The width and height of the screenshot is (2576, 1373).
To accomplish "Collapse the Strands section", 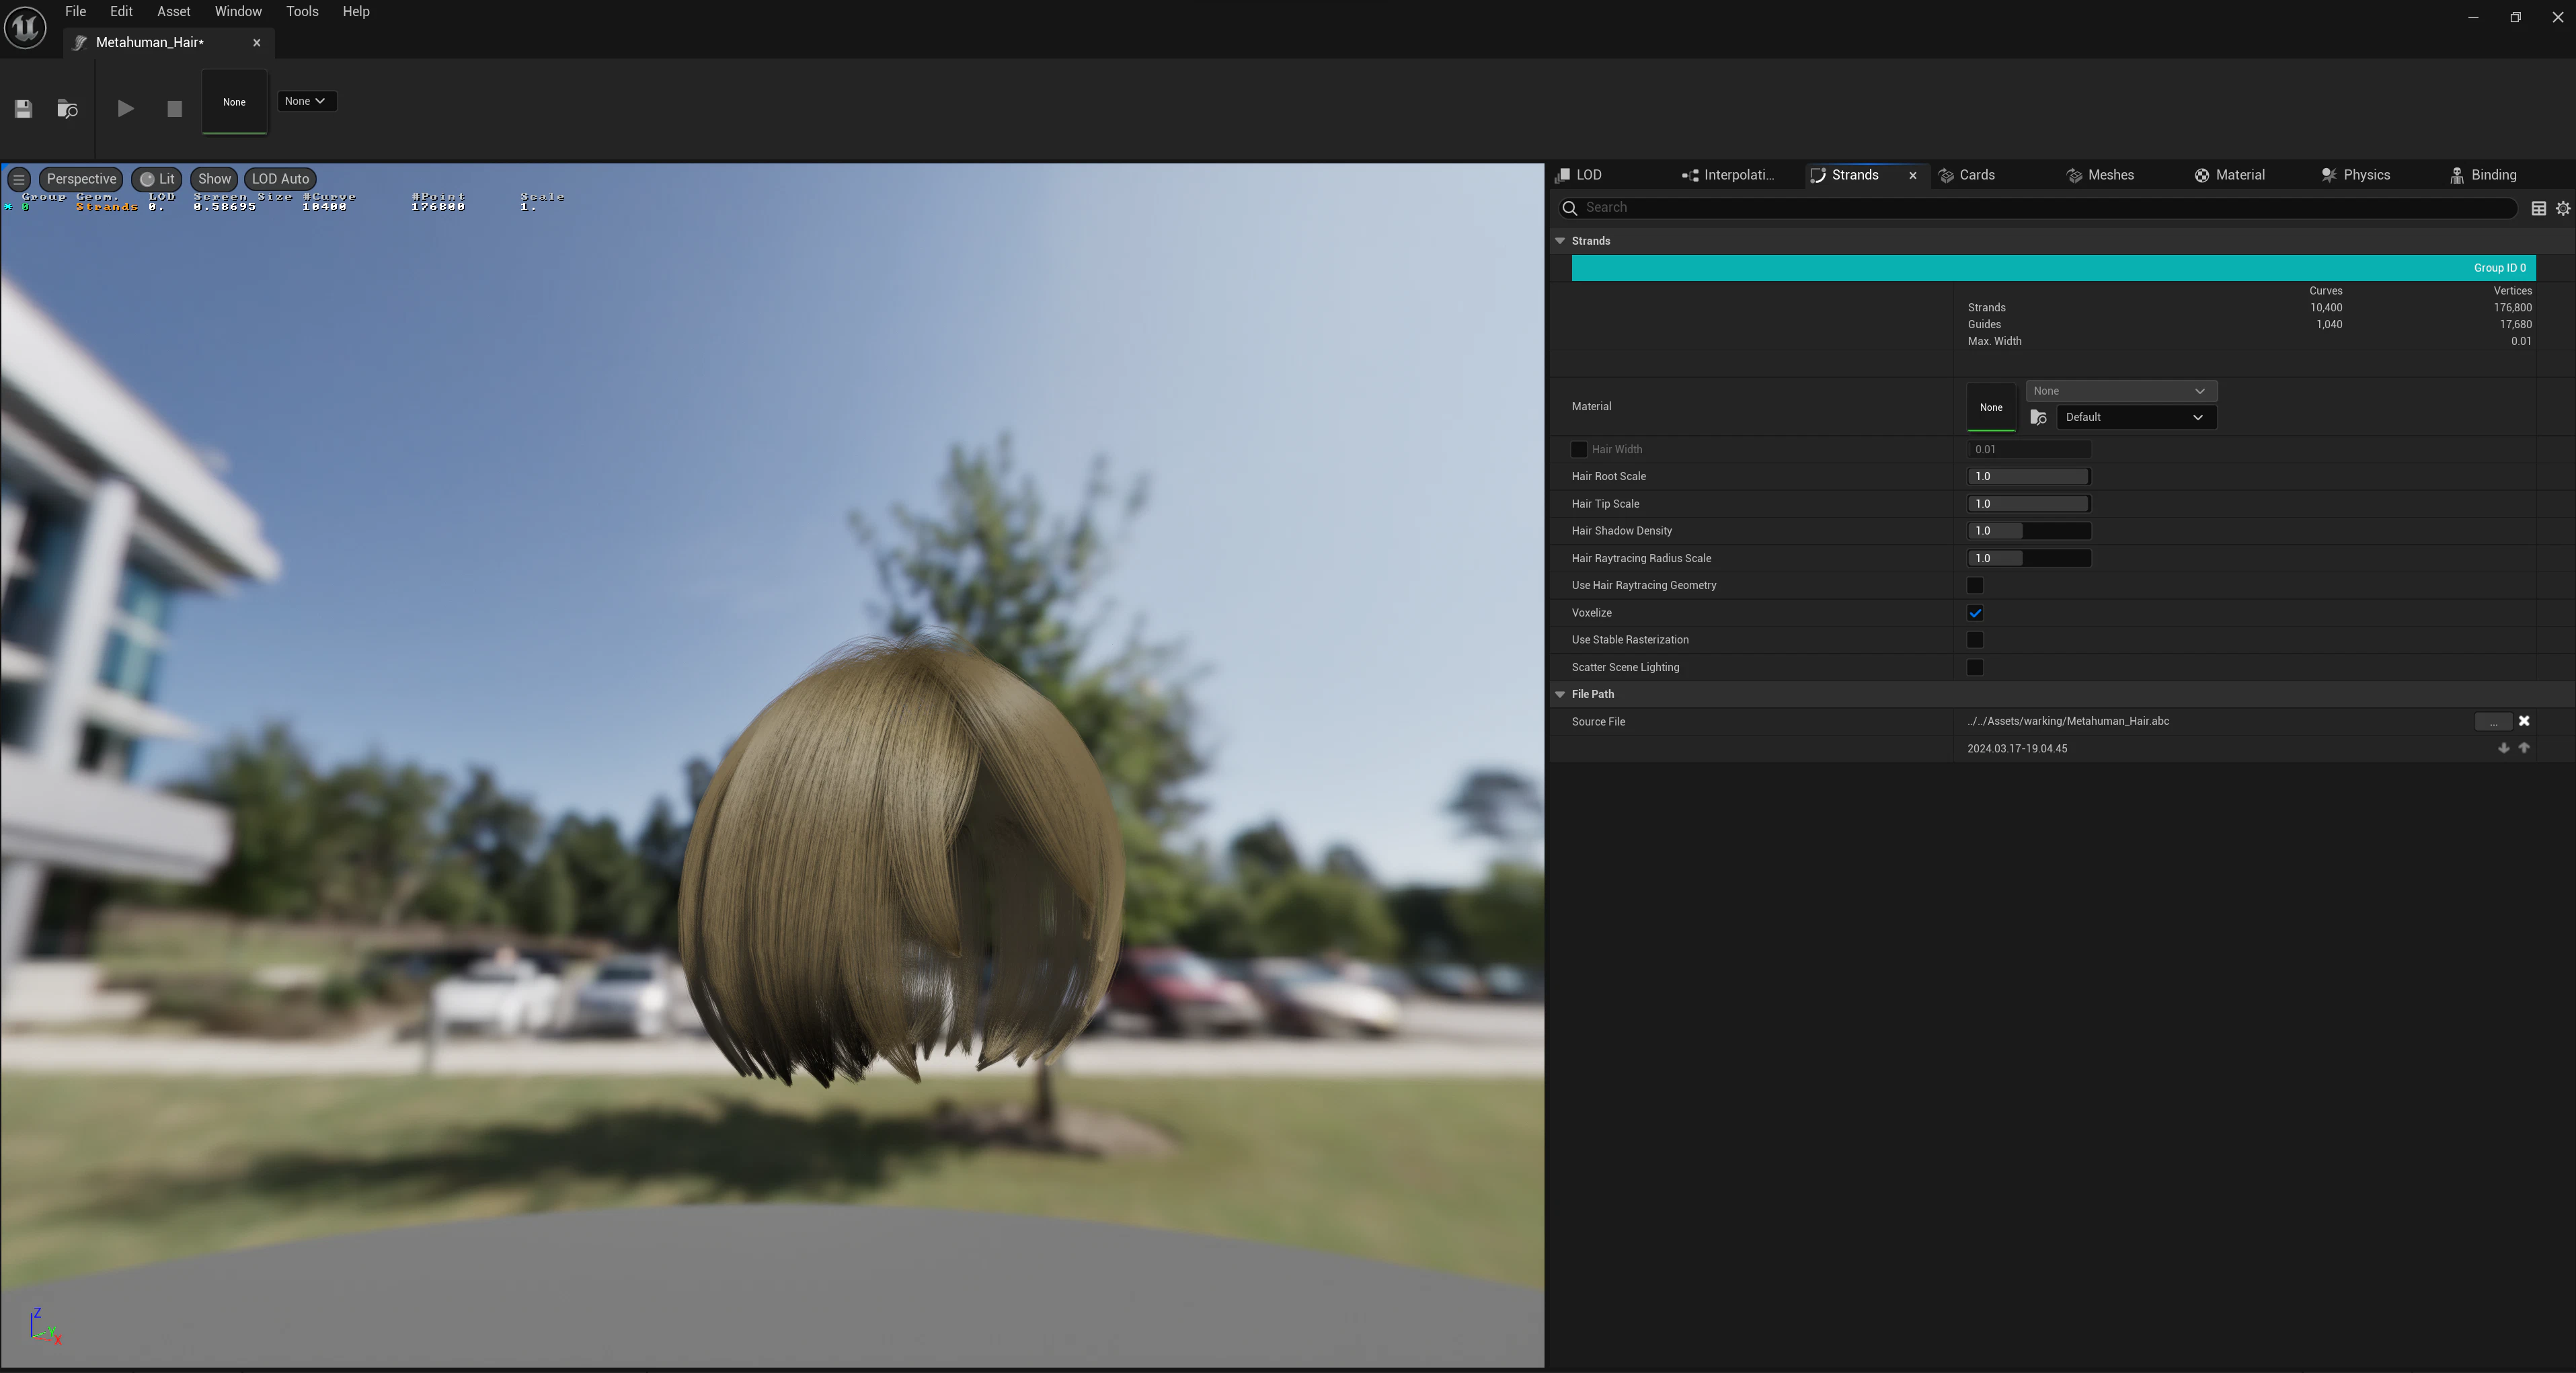I will [1560, 241].
